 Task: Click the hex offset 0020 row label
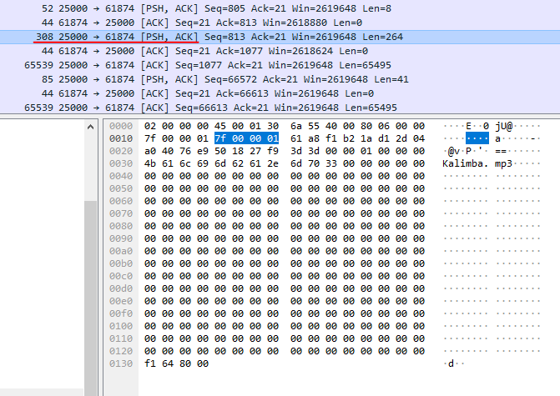(121, 151)
